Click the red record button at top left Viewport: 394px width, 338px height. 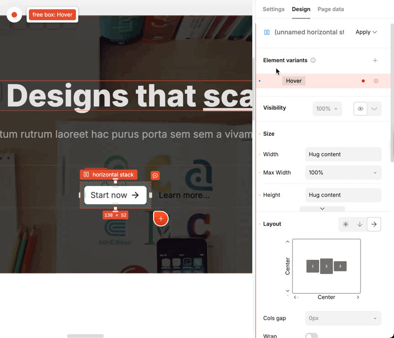[x=14, y=15]
